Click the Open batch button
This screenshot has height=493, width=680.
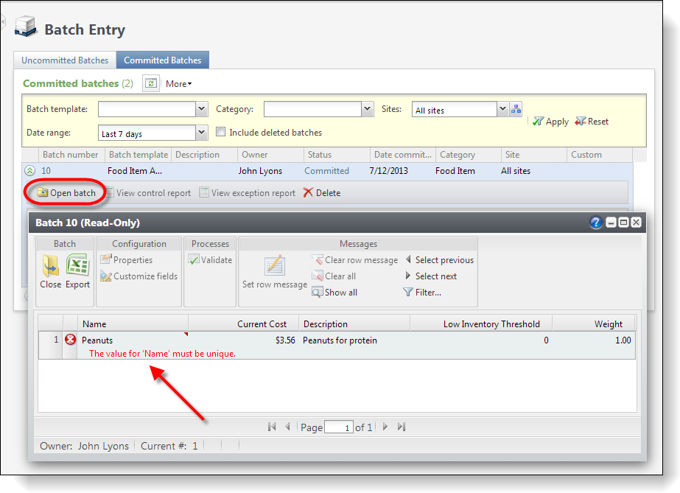(67, 193)
